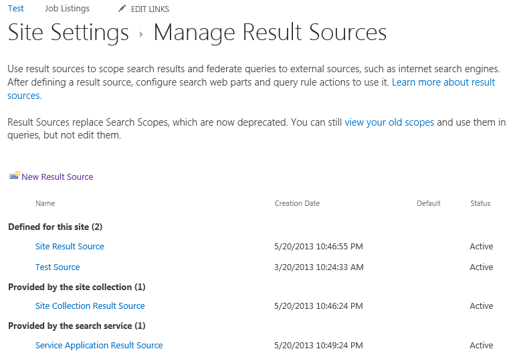Click the Default column header
The width and height of the screenshot is (515, 359).
coord(429,203)
